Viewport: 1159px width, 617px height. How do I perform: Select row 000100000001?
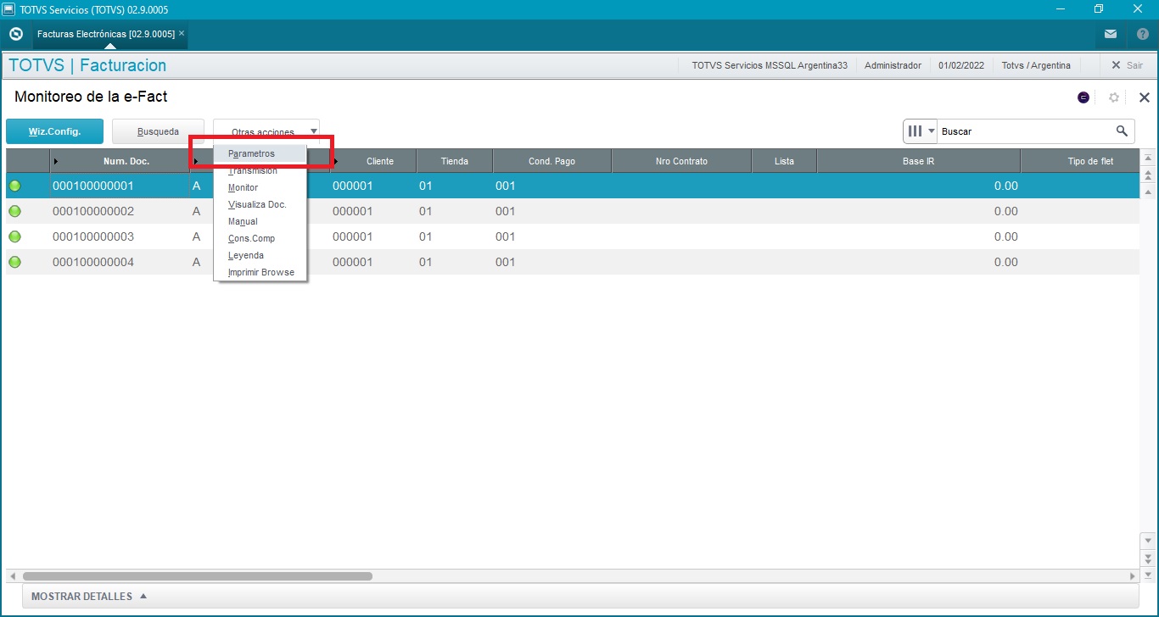[x=572, y=186]
